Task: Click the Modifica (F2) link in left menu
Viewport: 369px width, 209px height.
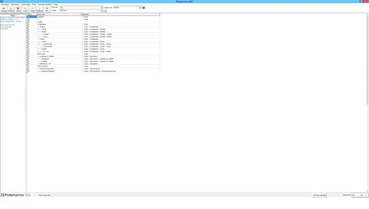Action: (9, 19)
